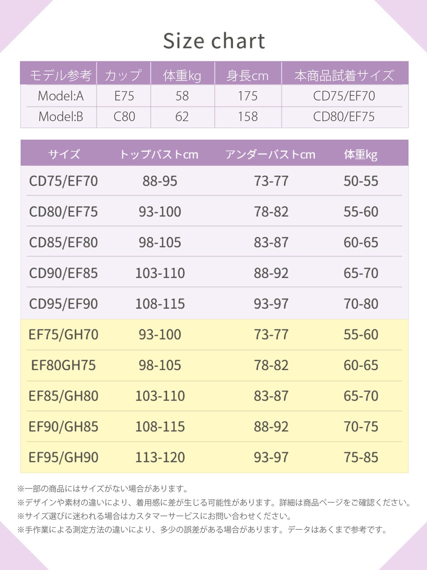Viewport: 427px width, 570px height.
Task: Click the 身長cm column header
Action: tap(247, 76)
